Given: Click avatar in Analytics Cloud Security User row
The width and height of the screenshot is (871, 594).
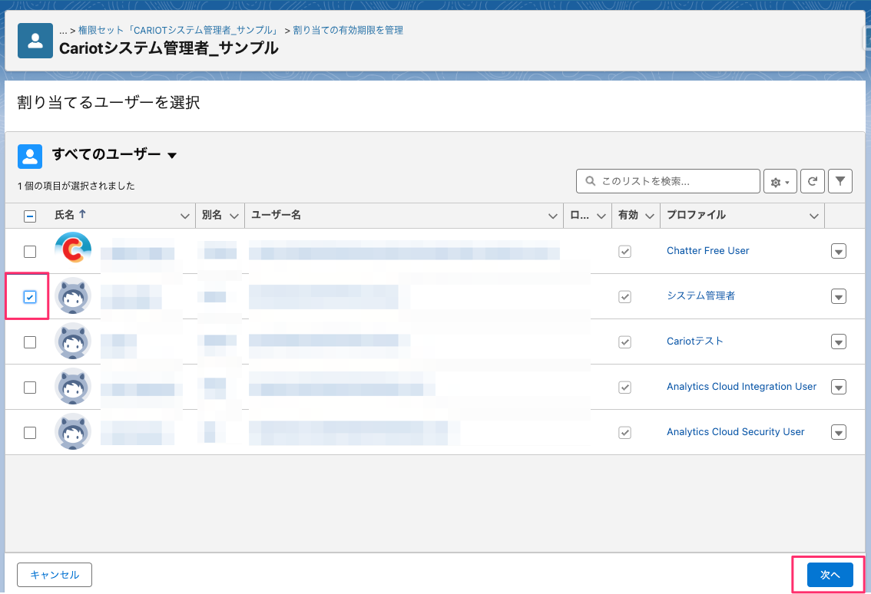Looking at the screenshot, I should tap(73, 432).
